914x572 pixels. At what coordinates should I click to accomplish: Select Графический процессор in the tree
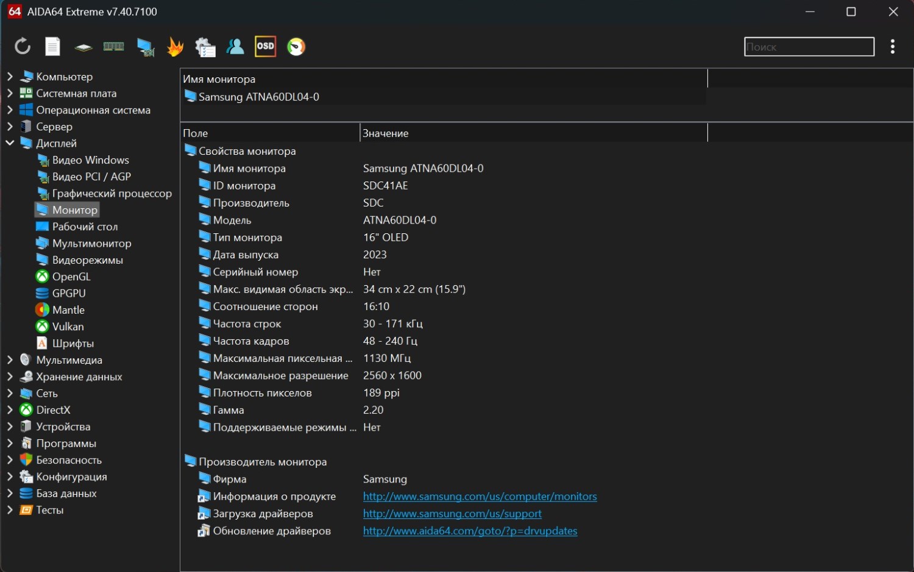pos(112,193)
